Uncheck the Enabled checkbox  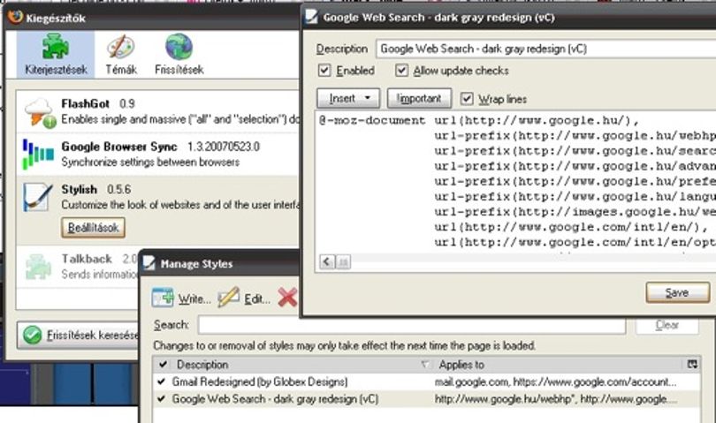pyautogui.click(x=324, y=71)
